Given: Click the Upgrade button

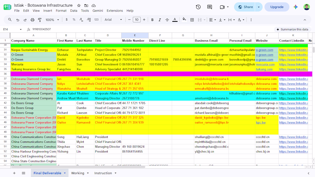Looking at the screenshot, I should [277, 7].
